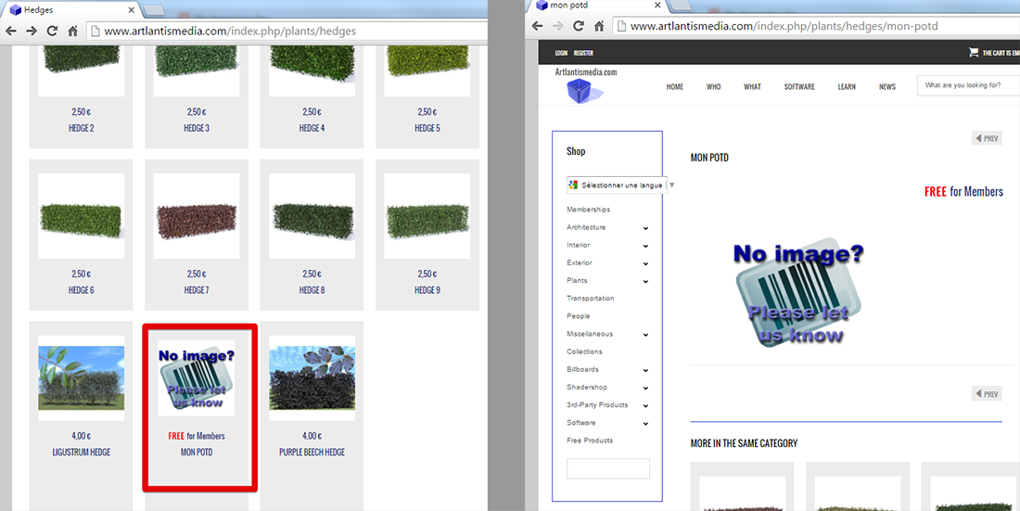The width and height of the screenshot is (1020, 511).
Task: Click the HEDGE 3 product title
Action: pos(197,128)
